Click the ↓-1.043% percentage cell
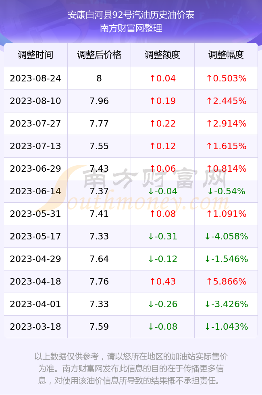Screen dimensions: 262x395 [x=226, y=327]
